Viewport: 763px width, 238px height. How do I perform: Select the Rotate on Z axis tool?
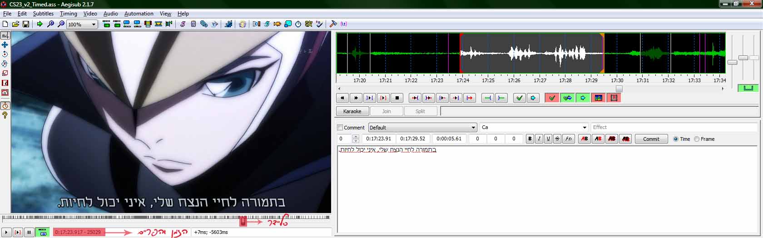pos(5,54)
